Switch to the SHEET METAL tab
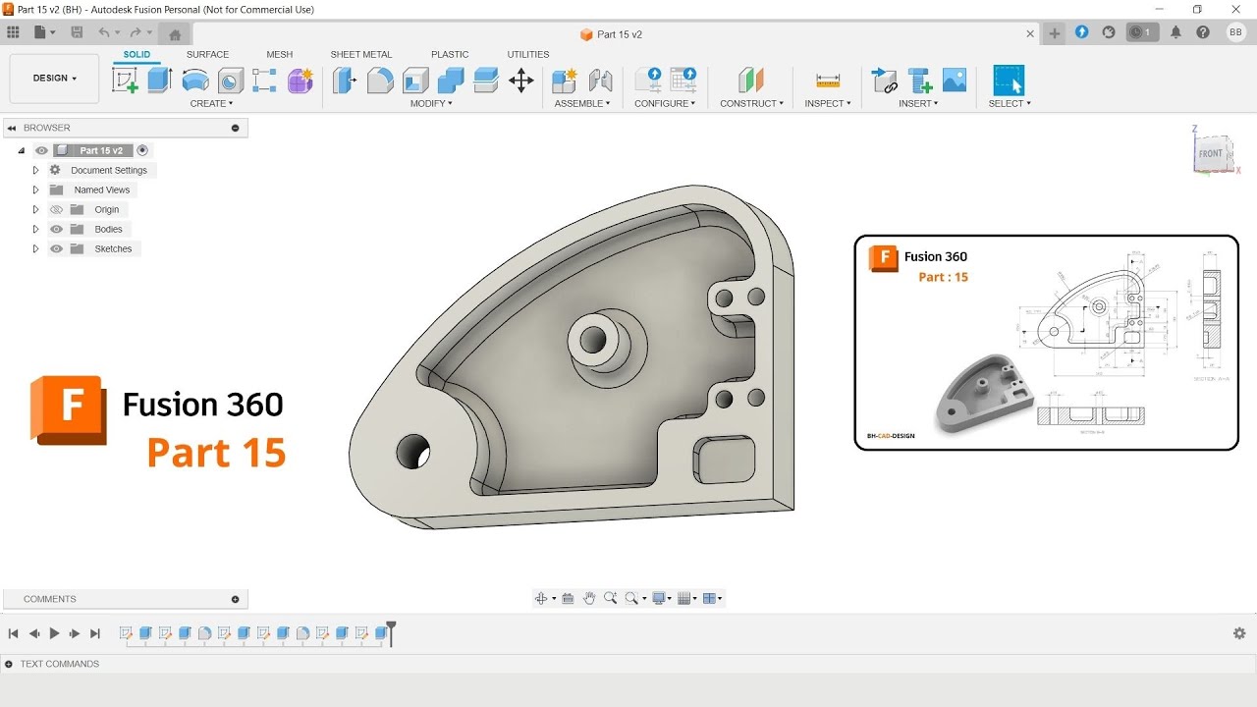The image size is (1257, 707). pos(360,54)
